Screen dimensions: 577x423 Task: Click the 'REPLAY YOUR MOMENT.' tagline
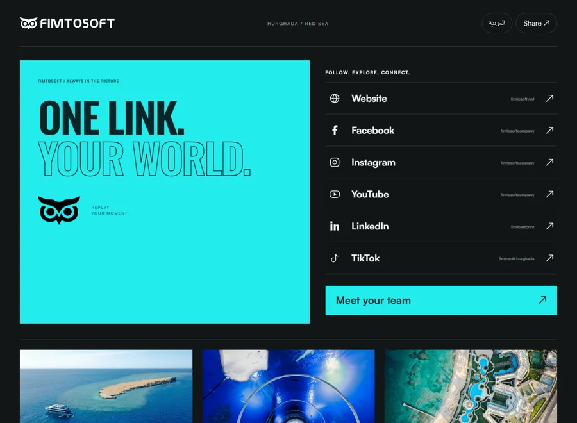coord(110,210)
